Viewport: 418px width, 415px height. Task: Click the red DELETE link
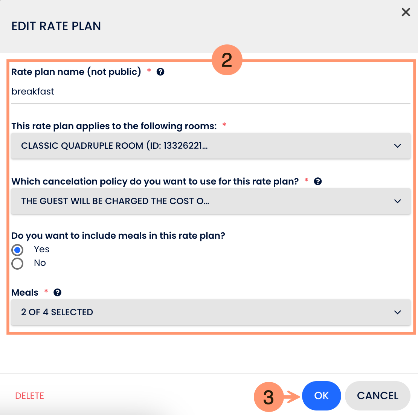point(30,396)
